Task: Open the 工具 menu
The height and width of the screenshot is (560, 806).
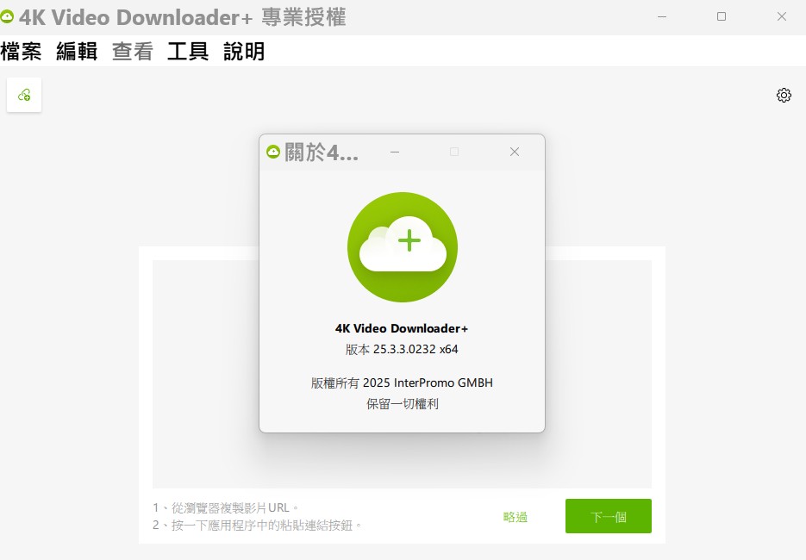Action: click(x=188, y=52)
